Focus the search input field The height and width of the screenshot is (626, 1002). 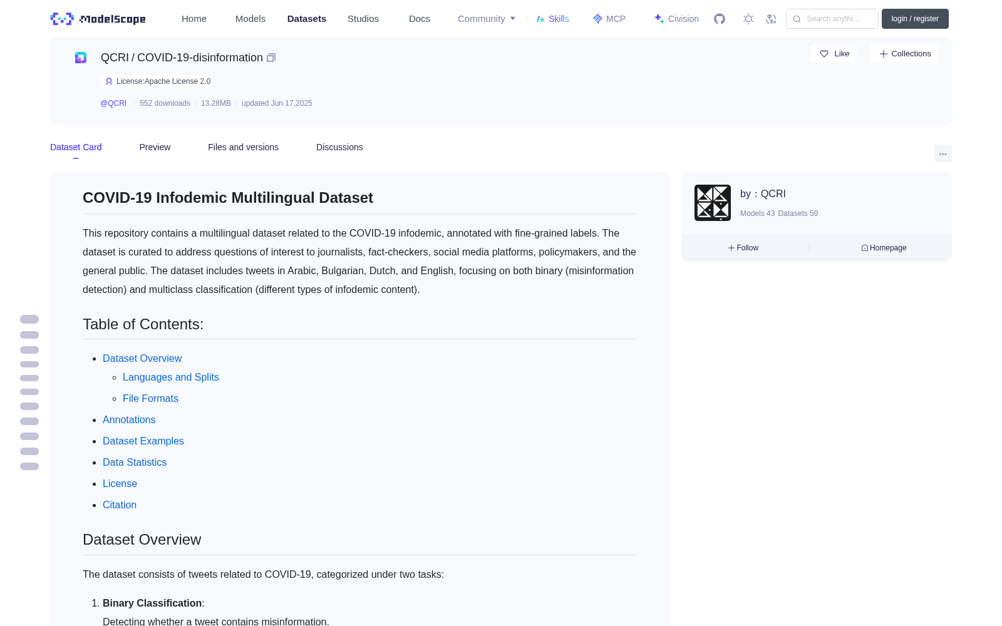point(832,19)
